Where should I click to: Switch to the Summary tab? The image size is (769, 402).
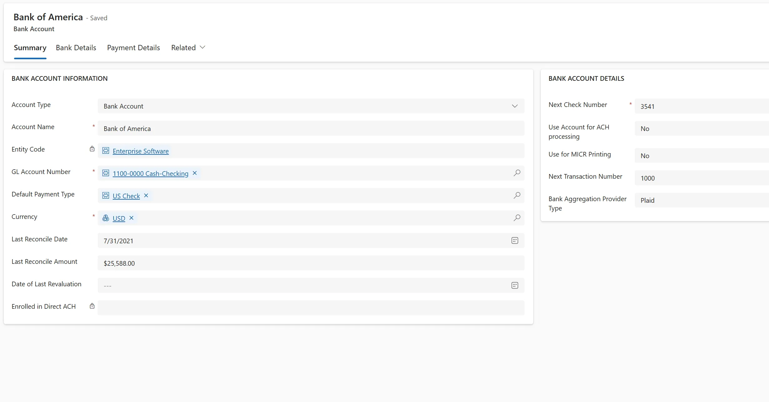pos(30,48)
